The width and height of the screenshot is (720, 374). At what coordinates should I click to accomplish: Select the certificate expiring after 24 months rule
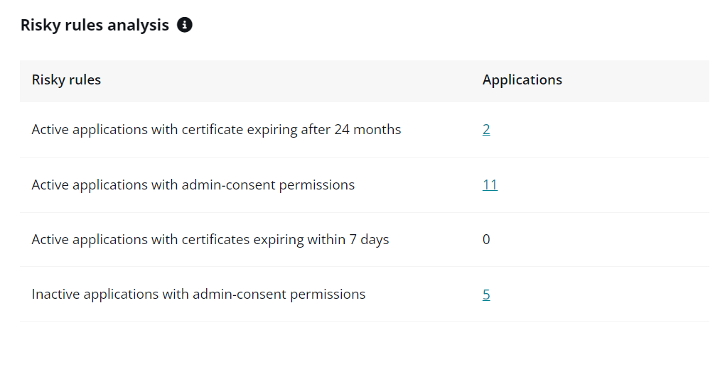(216, 130)
